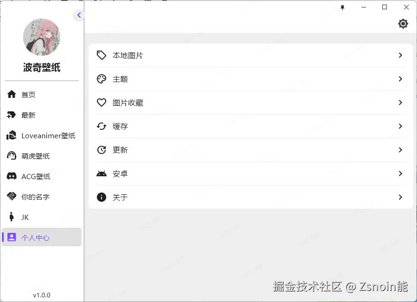
Task: Click the refresh arrows icon for 缓存
Action: point(101,126)
